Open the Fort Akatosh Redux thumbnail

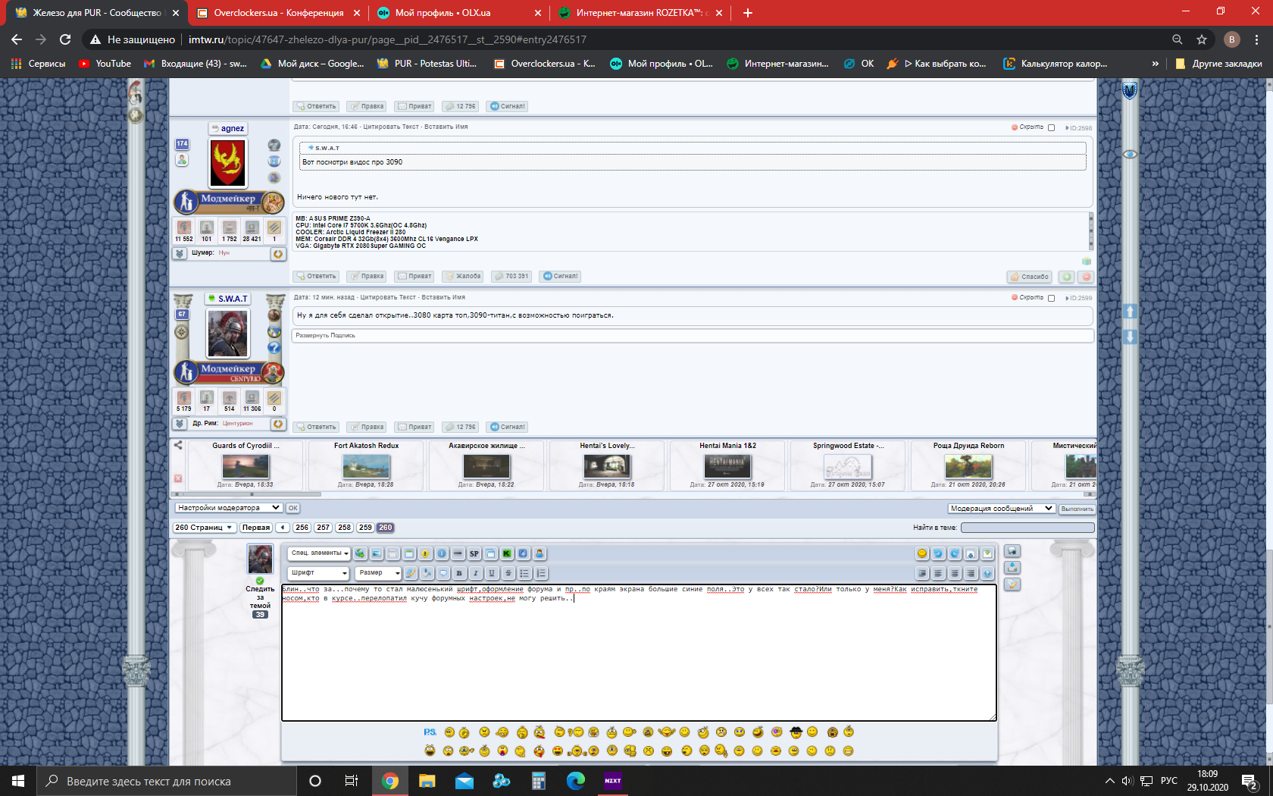366,466
